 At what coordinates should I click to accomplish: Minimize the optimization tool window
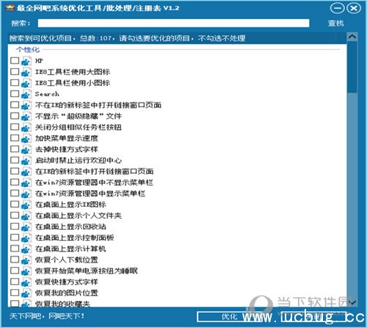click(x=338, y=8)
